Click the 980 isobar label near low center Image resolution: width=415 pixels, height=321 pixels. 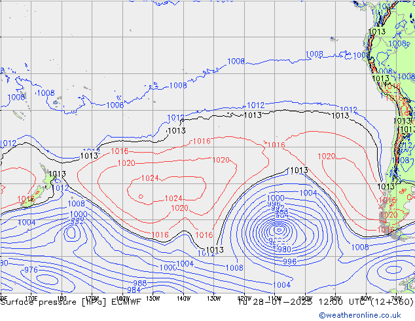click(283, 250)
